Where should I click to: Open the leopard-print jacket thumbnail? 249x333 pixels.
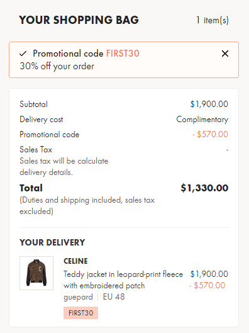coord(36,273)
